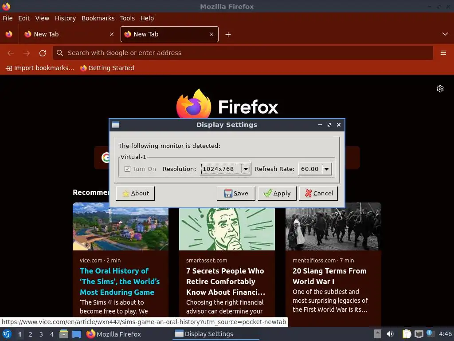Image resolution: width=454 pixels, height=341 pixels.
Task: Minimize the Display Settings dialog
Action: [320, 125]
